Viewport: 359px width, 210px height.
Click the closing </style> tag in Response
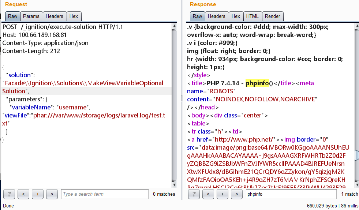(199, 75)
